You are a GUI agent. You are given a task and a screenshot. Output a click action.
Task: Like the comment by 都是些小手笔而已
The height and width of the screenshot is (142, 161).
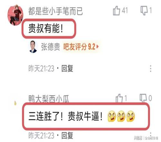coord(117,11)
